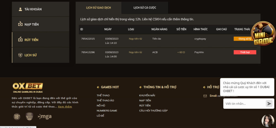Click the shield license badge icon
The image size is (276, 128).
point(29,116)
